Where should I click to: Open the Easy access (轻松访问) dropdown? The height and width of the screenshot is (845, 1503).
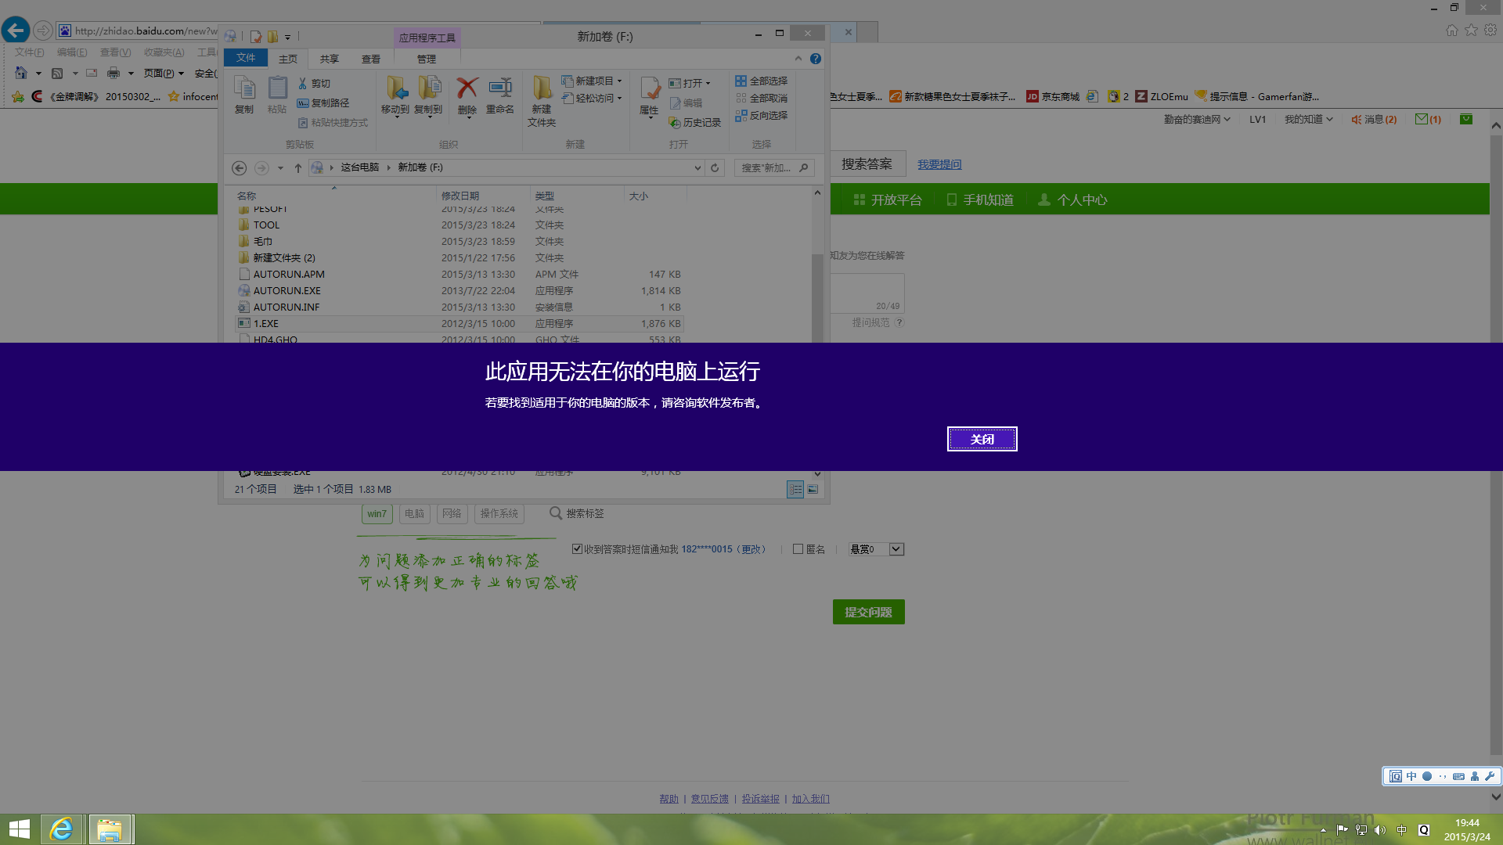(x=592, y=99)
